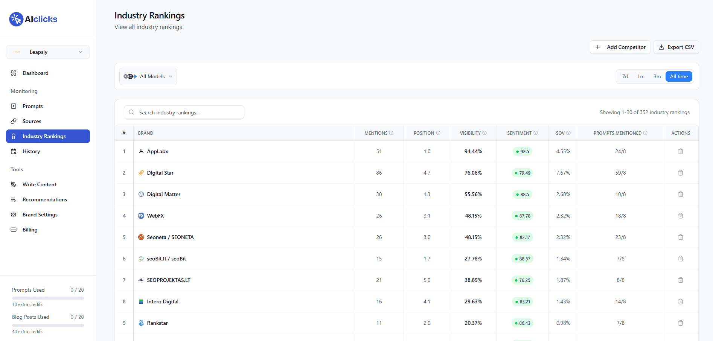Image resolution: width=713 pixels, height=341 pixels.
Task: Click the Visibility column info icon
Action: [484, 133]
